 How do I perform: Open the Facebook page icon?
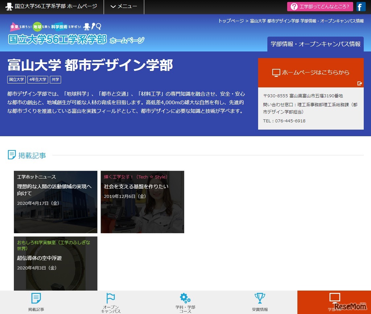(361, 7)
